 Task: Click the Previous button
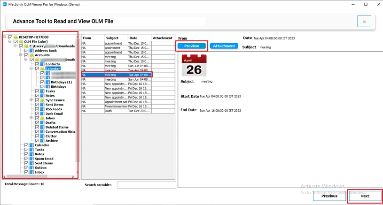point(329,196)
